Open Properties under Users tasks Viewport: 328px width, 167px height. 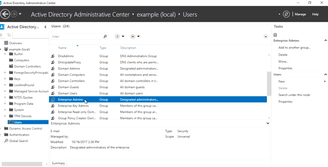pos(285,102)
